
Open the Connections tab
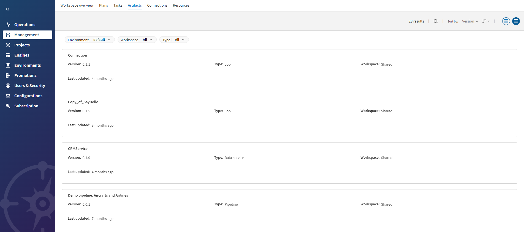(x=157, y=5)
